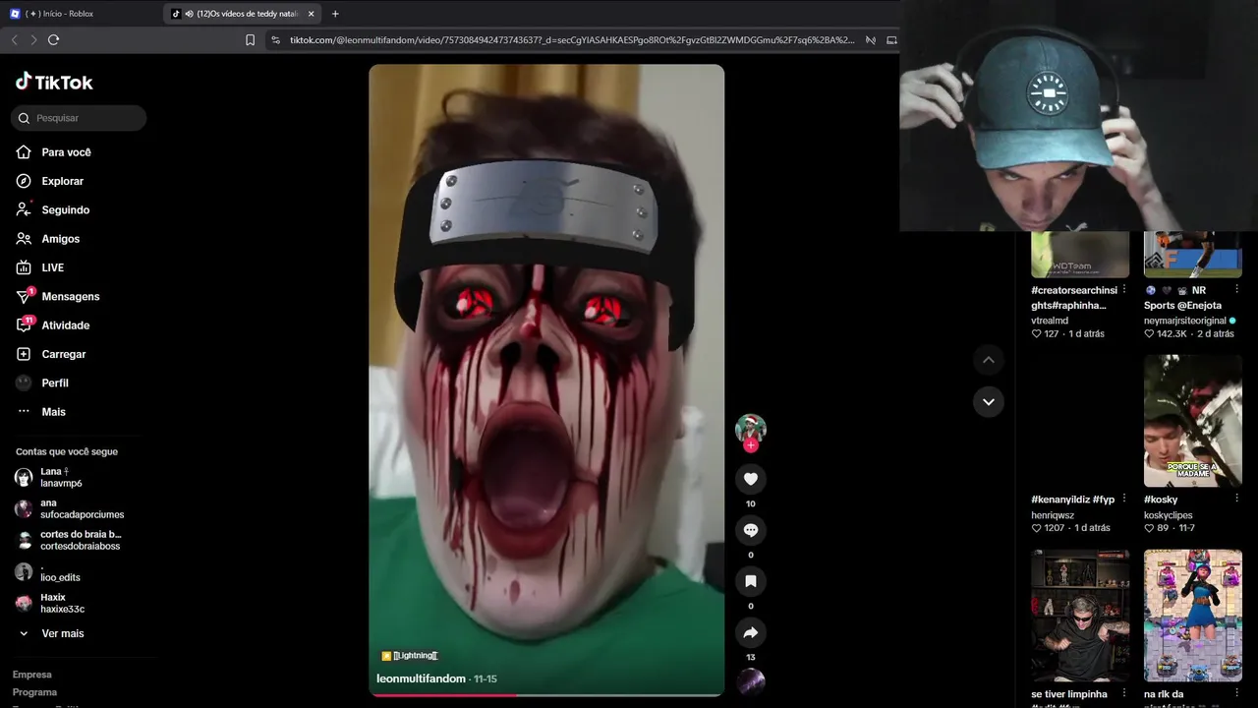Click the Lightning sound label on the video
1258x708 pixels.
[410, 656]
